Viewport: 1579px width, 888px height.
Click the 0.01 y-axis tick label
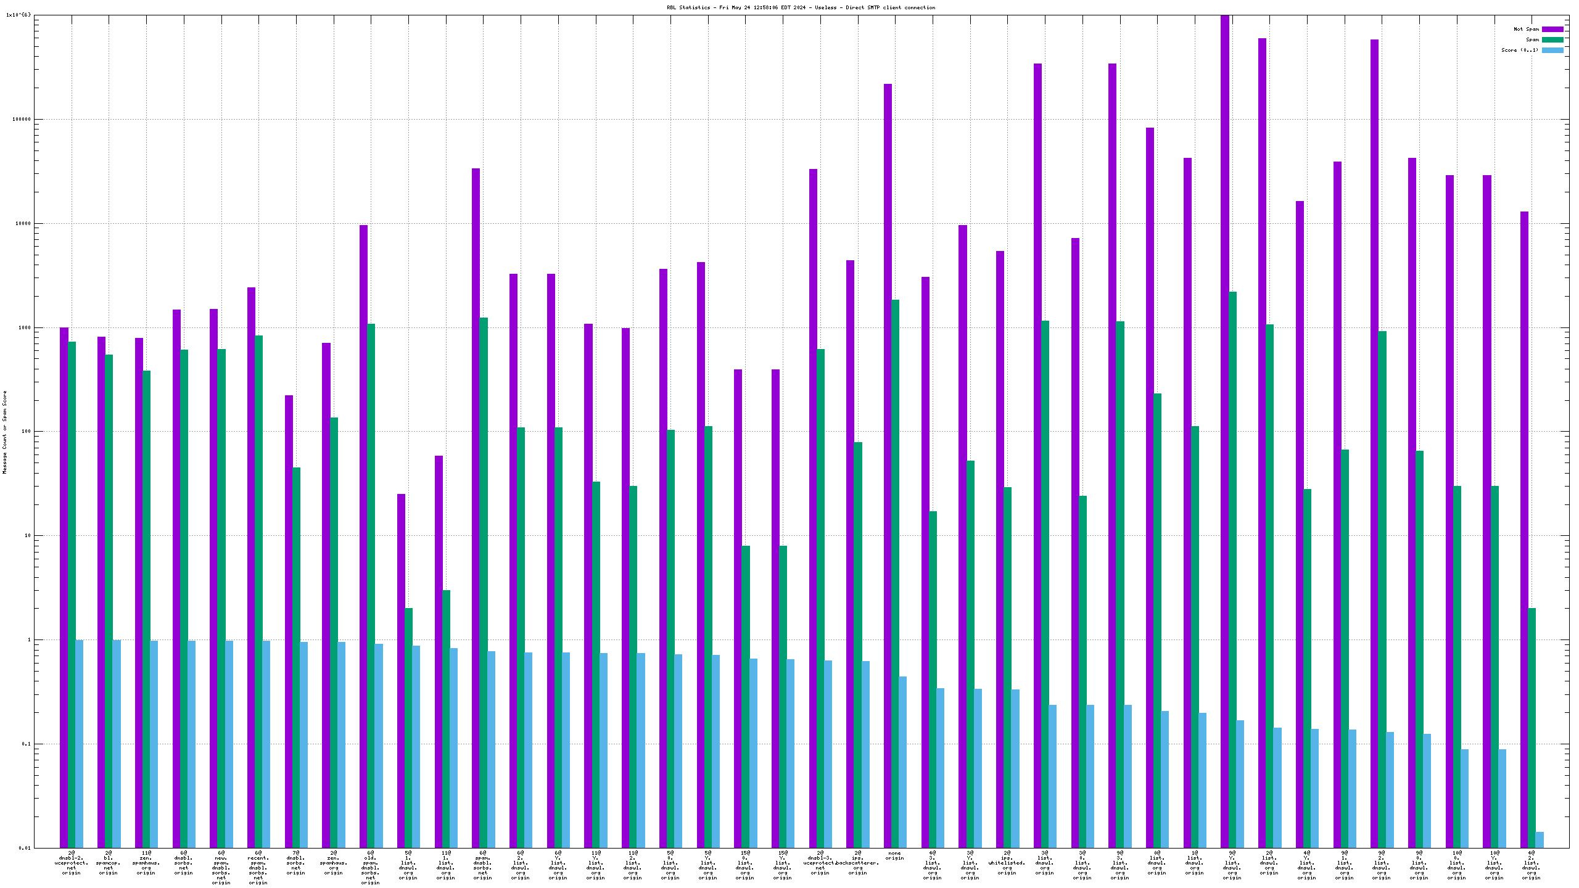click(24, 848)
